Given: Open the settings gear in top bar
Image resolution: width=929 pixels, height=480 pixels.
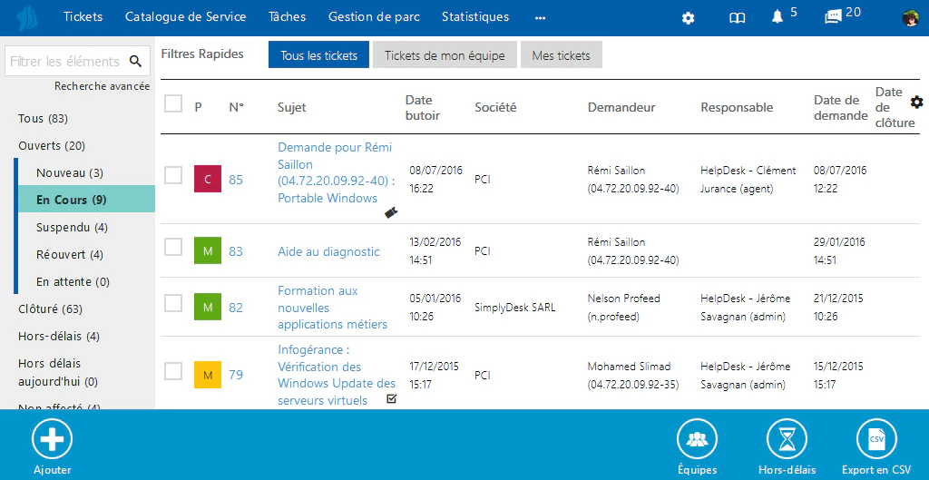Looking at the screenshot, I should point(688,18).
